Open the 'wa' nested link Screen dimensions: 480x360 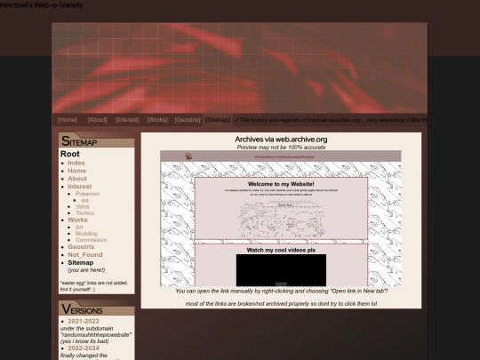coord(84,200)
